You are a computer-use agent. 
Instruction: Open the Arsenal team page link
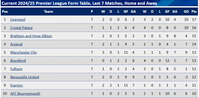(x=16, y=44)
